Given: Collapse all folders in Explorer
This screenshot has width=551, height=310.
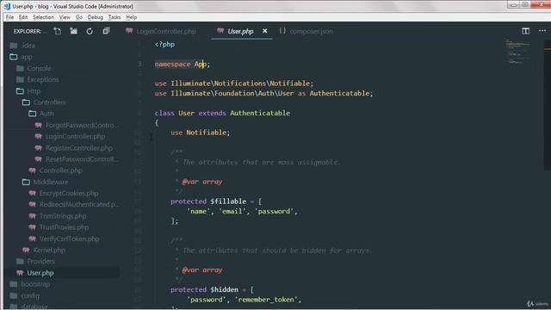Looking at the screenshot, I should (106, 31).
